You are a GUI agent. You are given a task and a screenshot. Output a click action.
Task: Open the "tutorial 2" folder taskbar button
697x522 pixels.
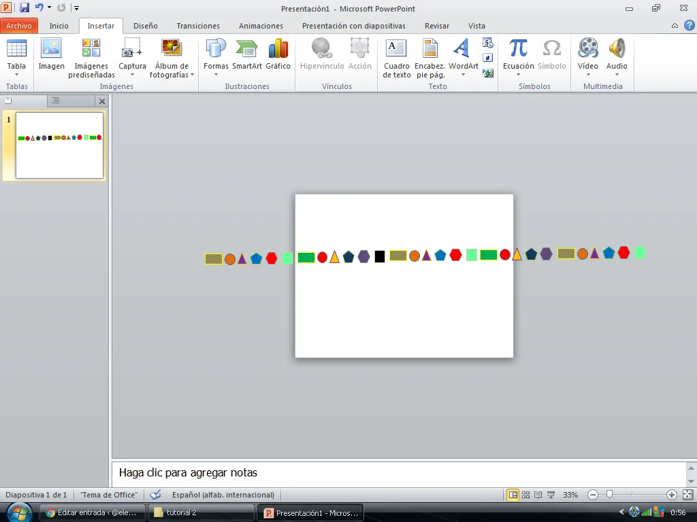[x=201, y=512]
